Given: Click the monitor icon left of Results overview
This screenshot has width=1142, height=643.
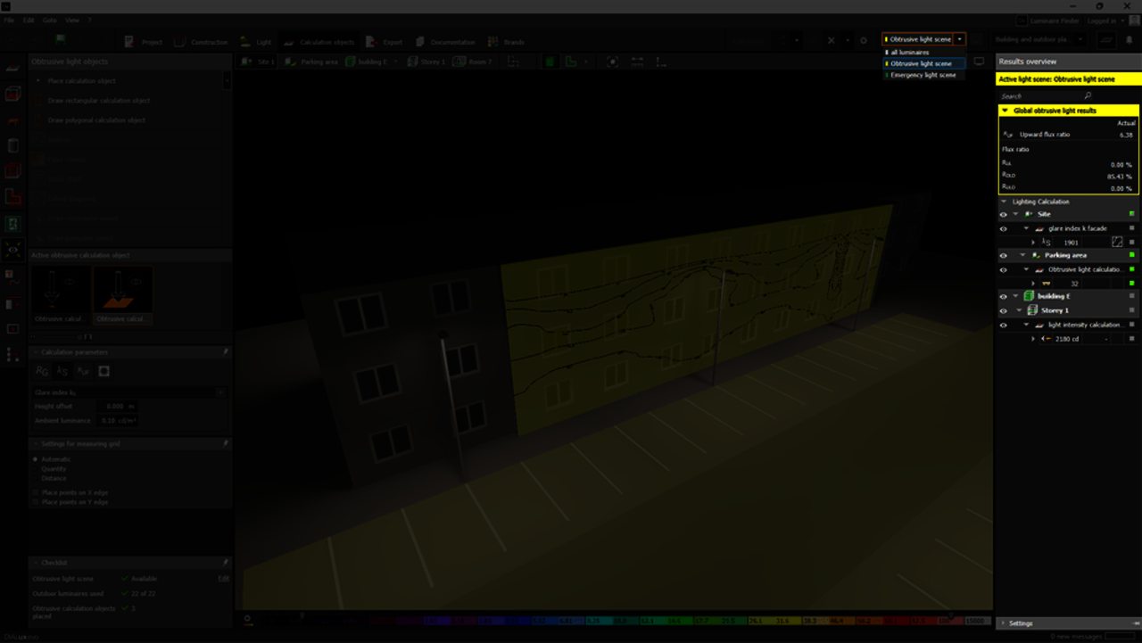Looking at the screenshot, I should pos(979,62).
